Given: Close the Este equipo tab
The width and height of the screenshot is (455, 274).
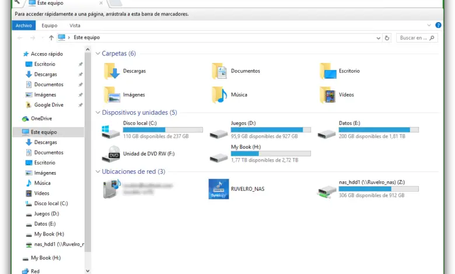Looking at the screenshot, I should click(x=101, y=3).
